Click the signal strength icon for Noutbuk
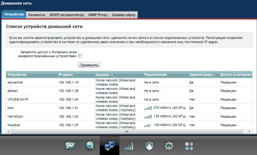The width and height of the screenshot is (257, 155). point(147,125)
